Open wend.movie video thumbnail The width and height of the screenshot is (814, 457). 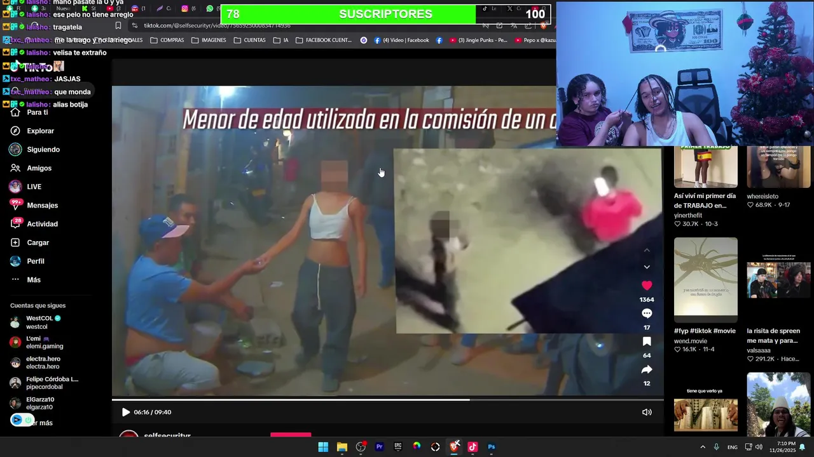pos(706,280)
